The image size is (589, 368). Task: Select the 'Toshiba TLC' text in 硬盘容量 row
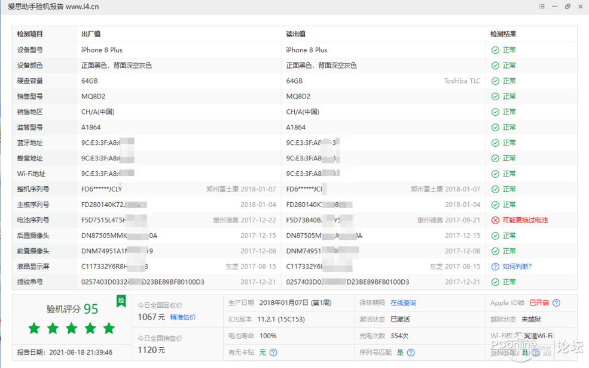point(462,81)
